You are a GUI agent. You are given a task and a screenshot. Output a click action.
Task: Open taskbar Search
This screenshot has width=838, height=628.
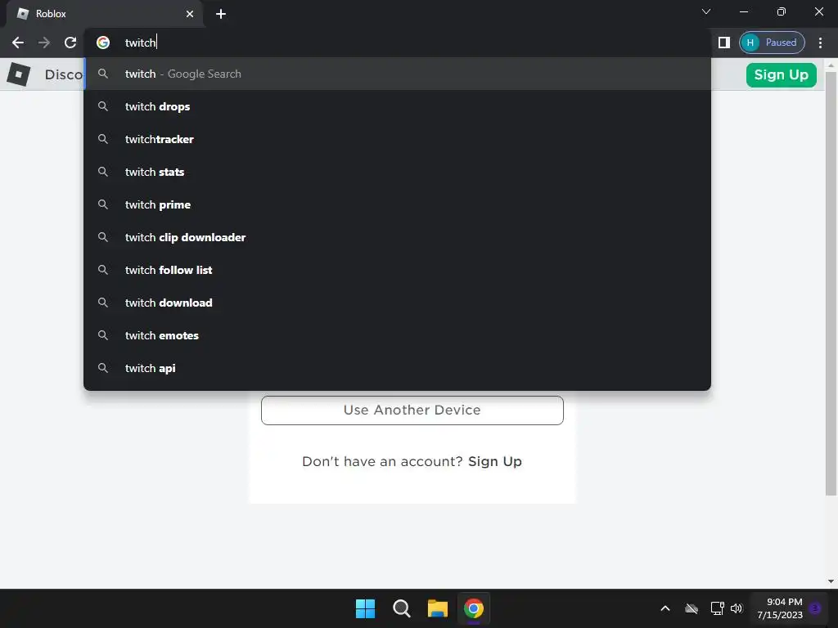(401, 608)
